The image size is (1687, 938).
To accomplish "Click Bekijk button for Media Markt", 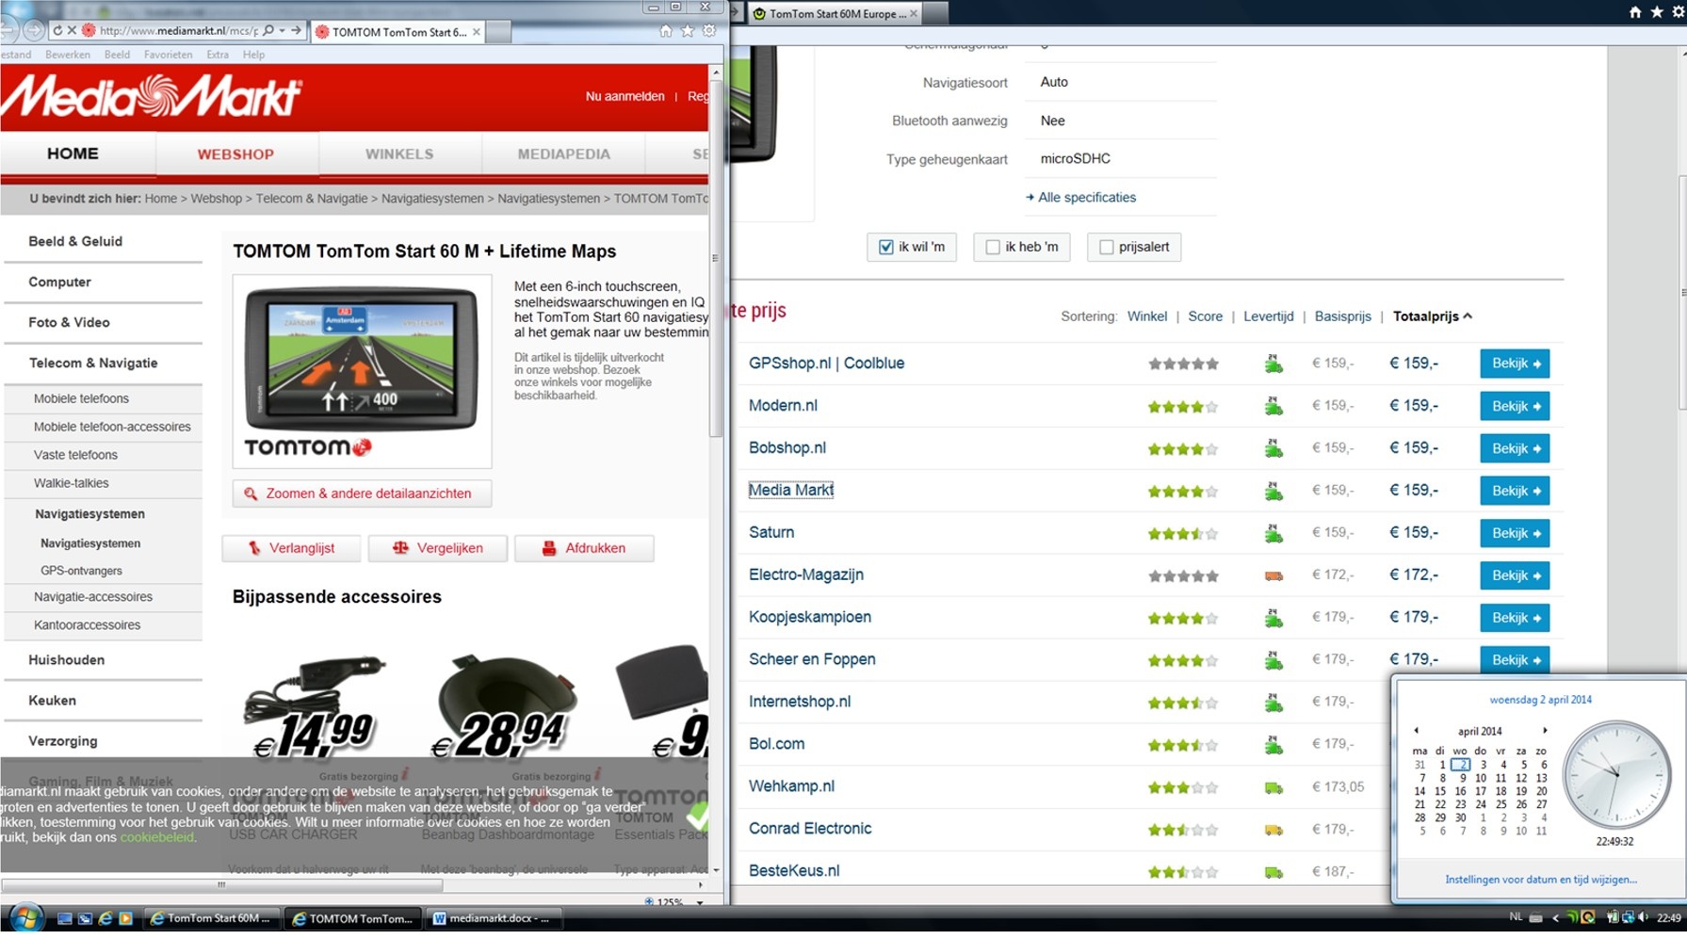I will coord(1515,491).
